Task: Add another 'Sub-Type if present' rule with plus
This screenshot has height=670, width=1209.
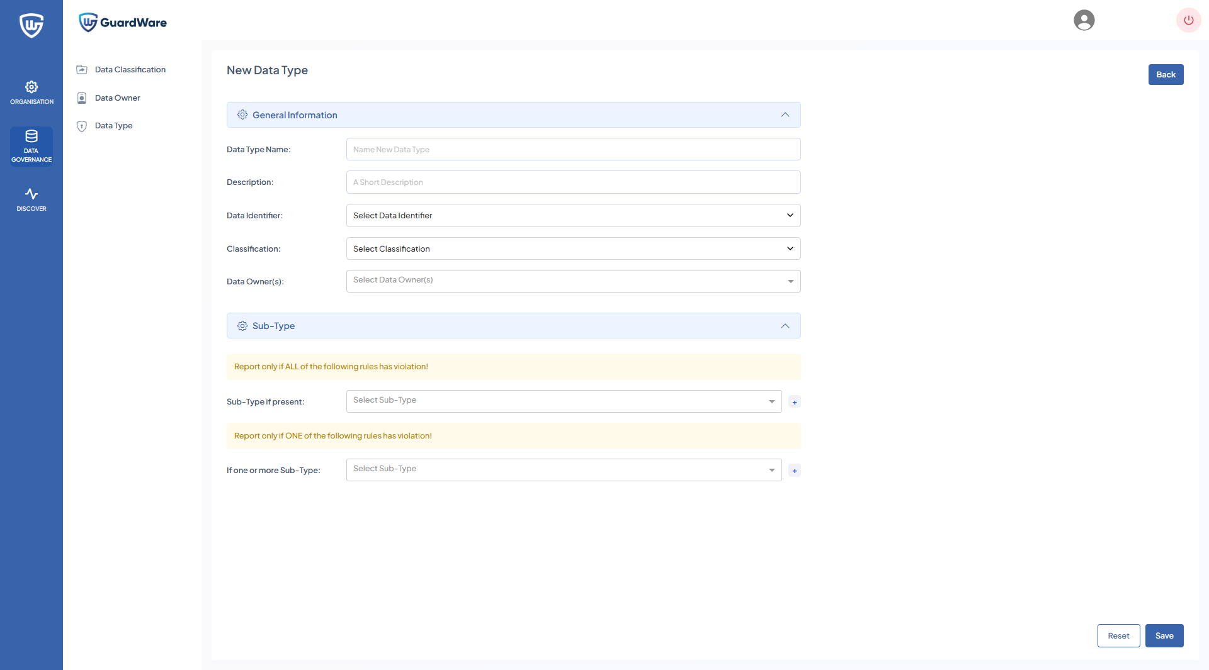Action: (x=795, y=402)
